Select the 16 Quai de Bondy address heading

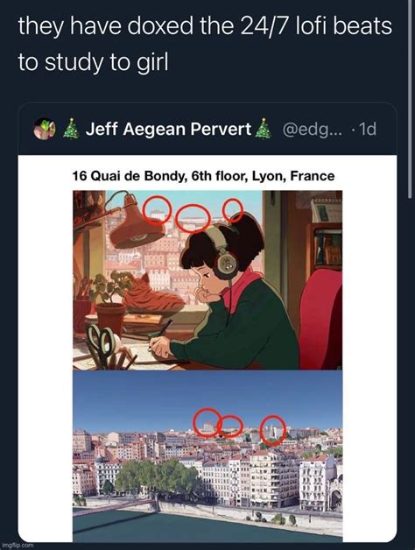coord(203,176)
